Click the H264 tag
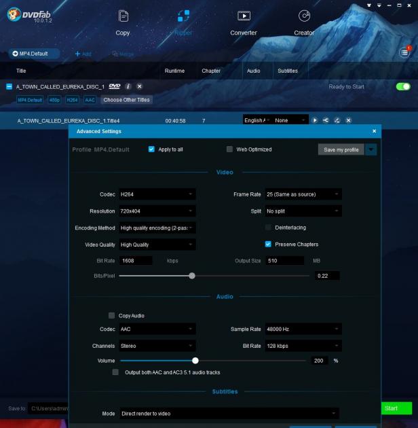This screenshot has width=418, height=428. pos(72,100)
